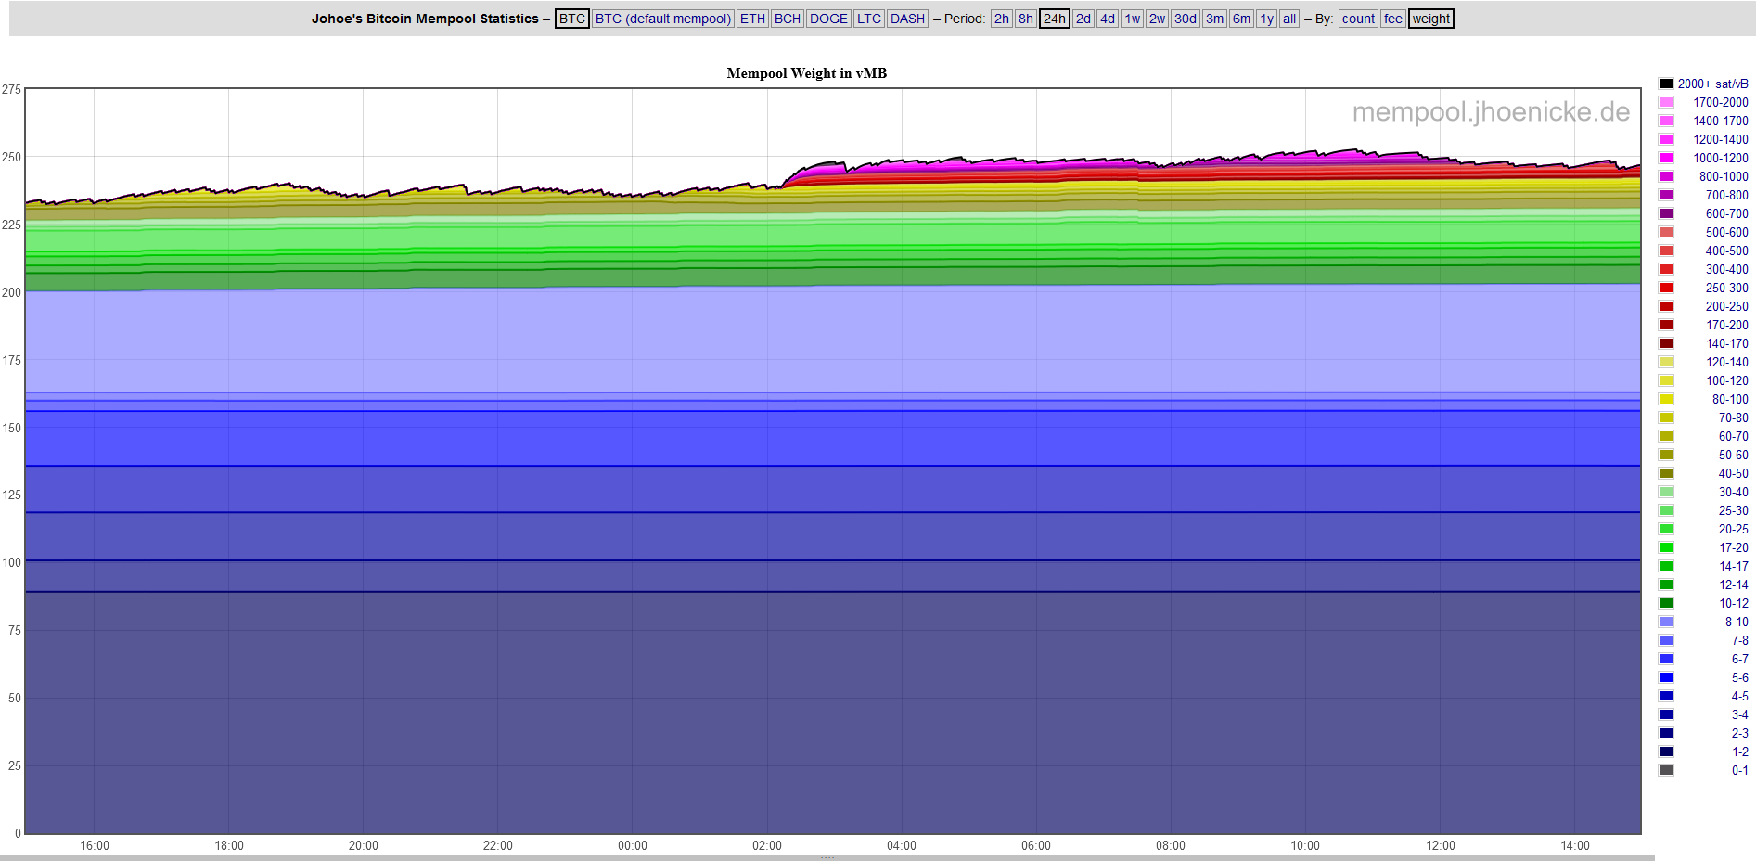Click the 1200-1400 legend swatch
Screen dimensions: 1756x861
(1666, 139)
